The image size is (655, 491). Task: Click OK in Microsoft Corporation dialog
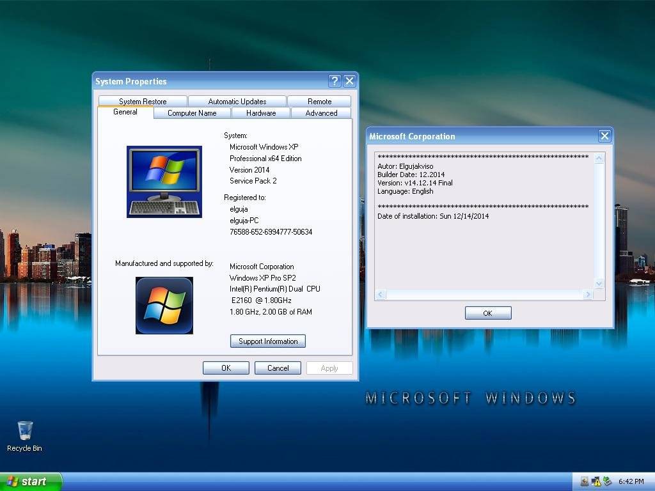click(488, 313)
